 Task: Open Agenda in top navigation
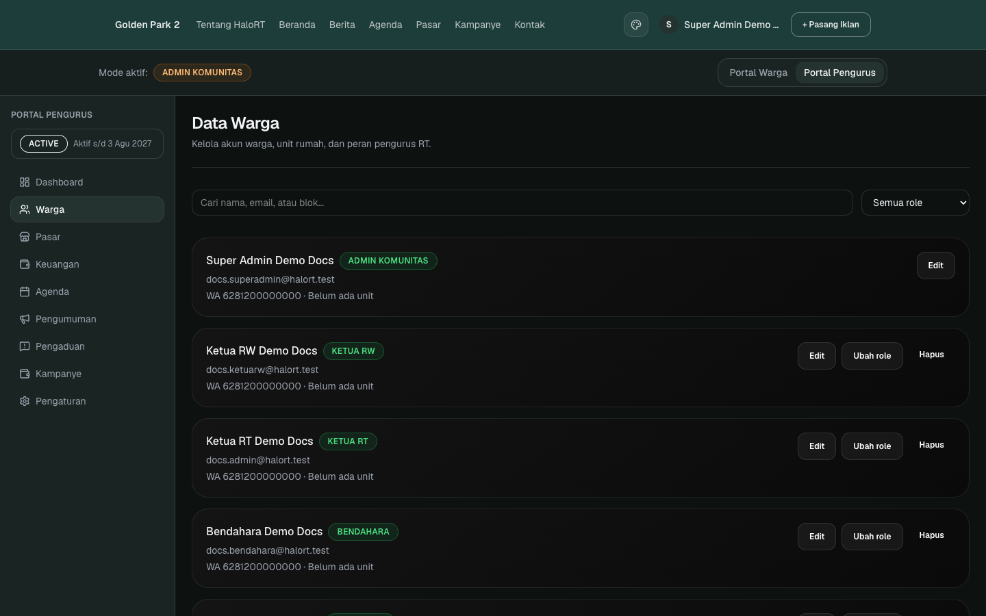[385, 25]
